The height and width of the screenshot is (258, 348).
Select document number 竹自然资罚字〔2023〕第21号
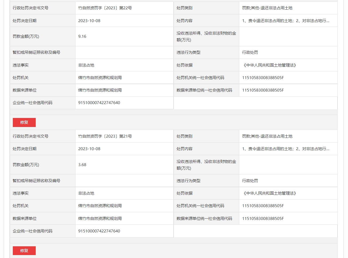point(105,136)
